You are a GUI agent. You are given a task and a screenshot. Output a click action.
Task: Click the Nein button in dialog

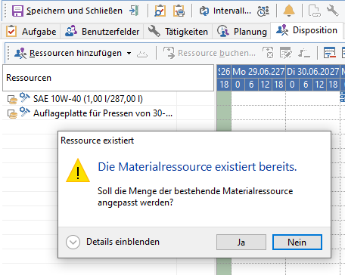[297, 243]
